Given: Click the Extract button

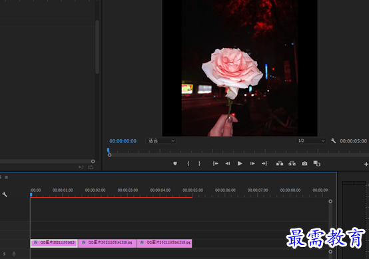Looking at the screenshot, I should [x=292, y=164].
